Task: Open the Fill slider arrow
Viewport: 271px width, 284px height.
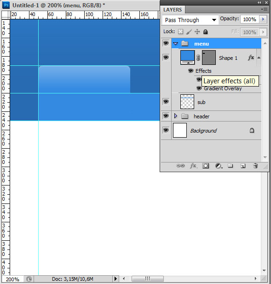Action: pos(263,32)
